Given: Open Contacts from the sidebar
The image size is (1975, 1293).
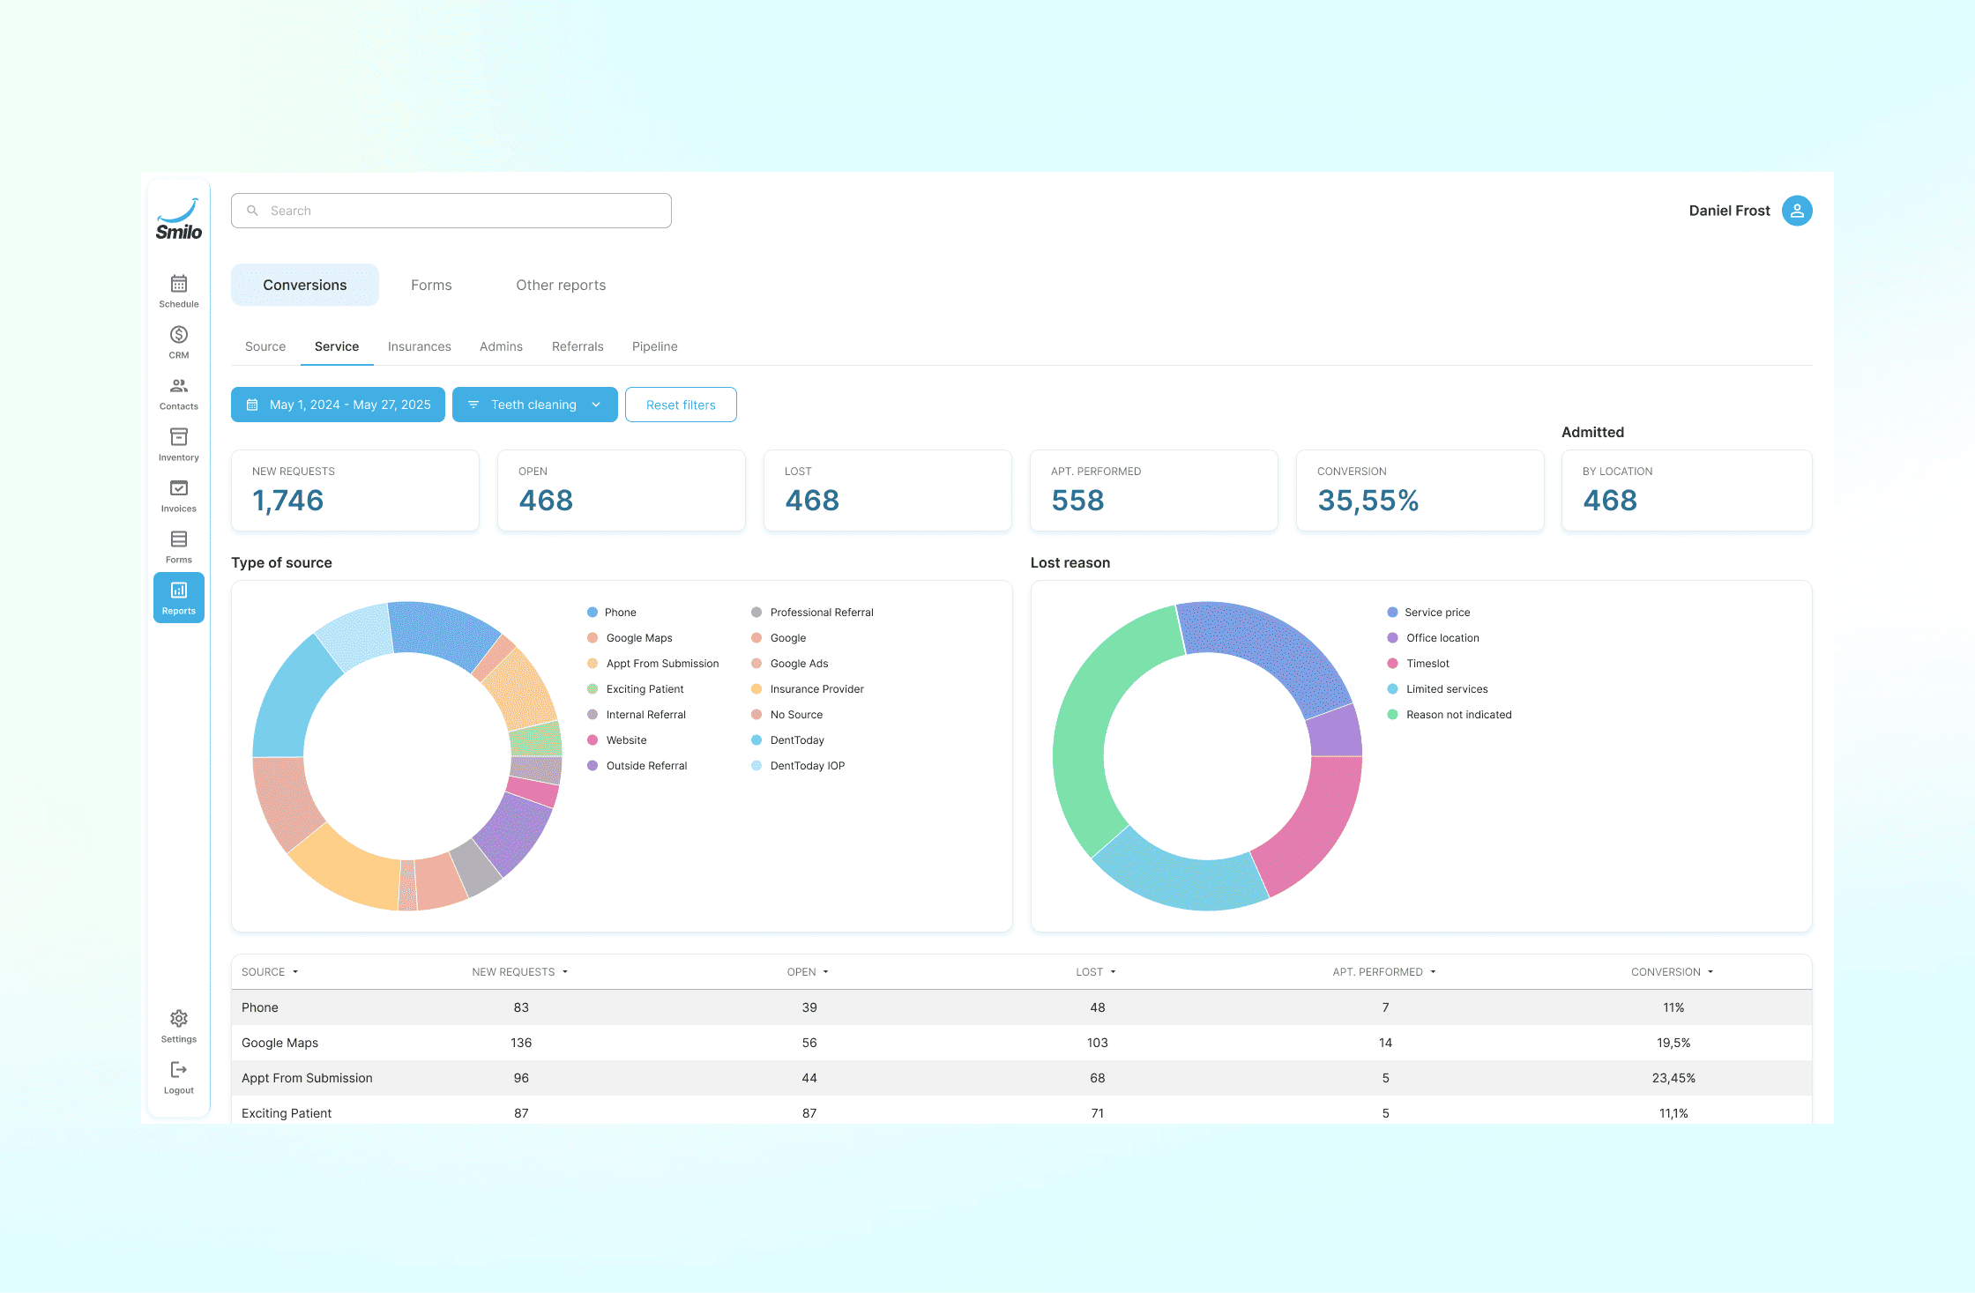Looking at the screenshot, I should coord(178,391).
